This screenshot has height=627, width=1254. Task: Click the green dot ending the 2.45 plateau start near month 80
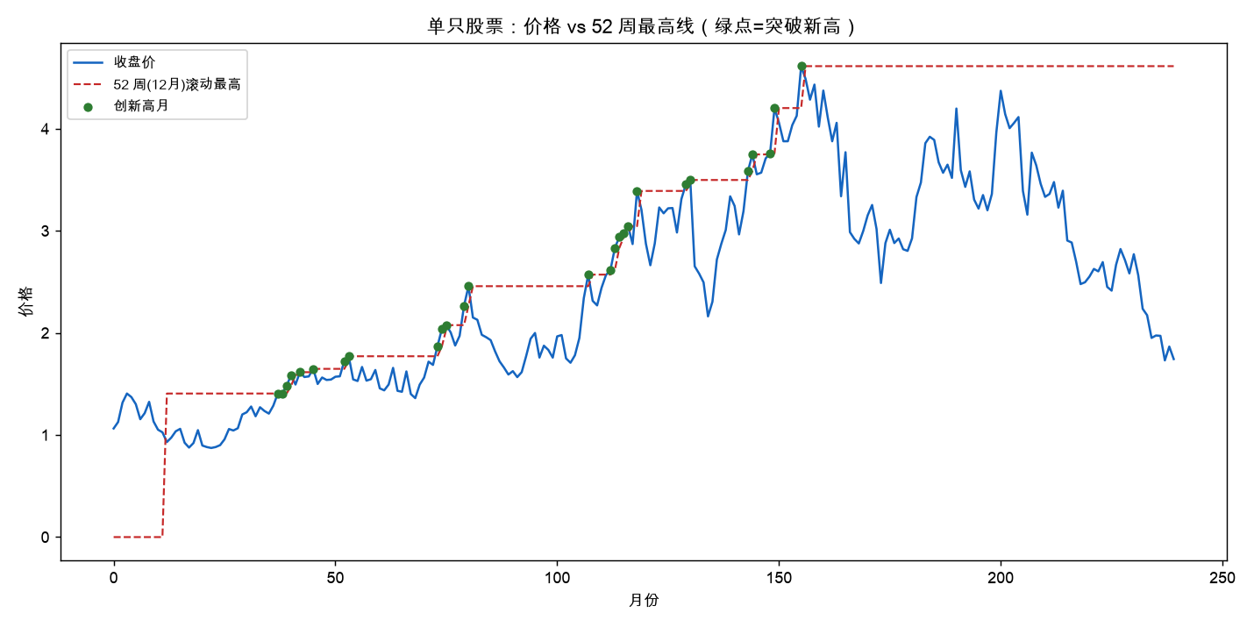tap(468, 287)
